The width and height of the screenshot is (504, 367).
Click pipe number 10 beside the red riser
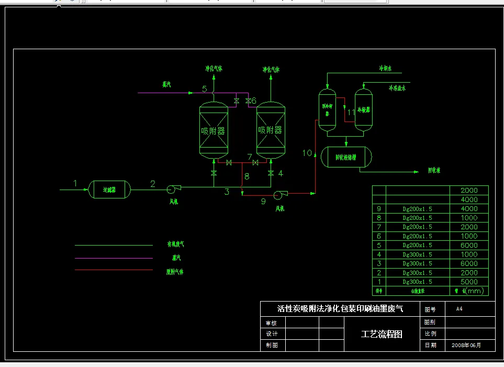(307, 153)
